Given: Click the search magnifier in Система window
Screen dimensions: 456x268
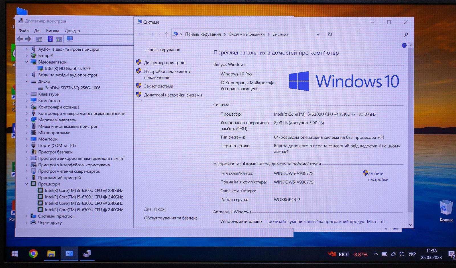Looking at the screenshot, I should [406, 34].
